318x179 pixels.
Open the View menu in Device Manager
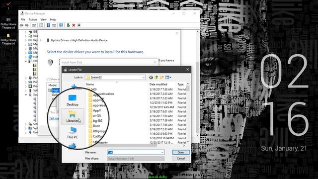pyautogui.click(x=43, y=19)
